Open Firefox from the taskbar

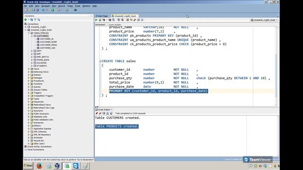(x=39, y=166)
